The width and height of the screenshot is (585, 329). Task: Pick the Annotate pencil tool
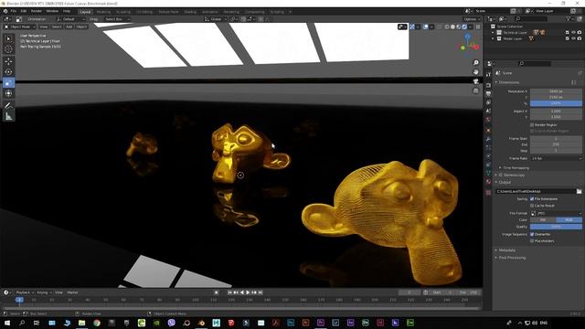click(x=8, y=106)
